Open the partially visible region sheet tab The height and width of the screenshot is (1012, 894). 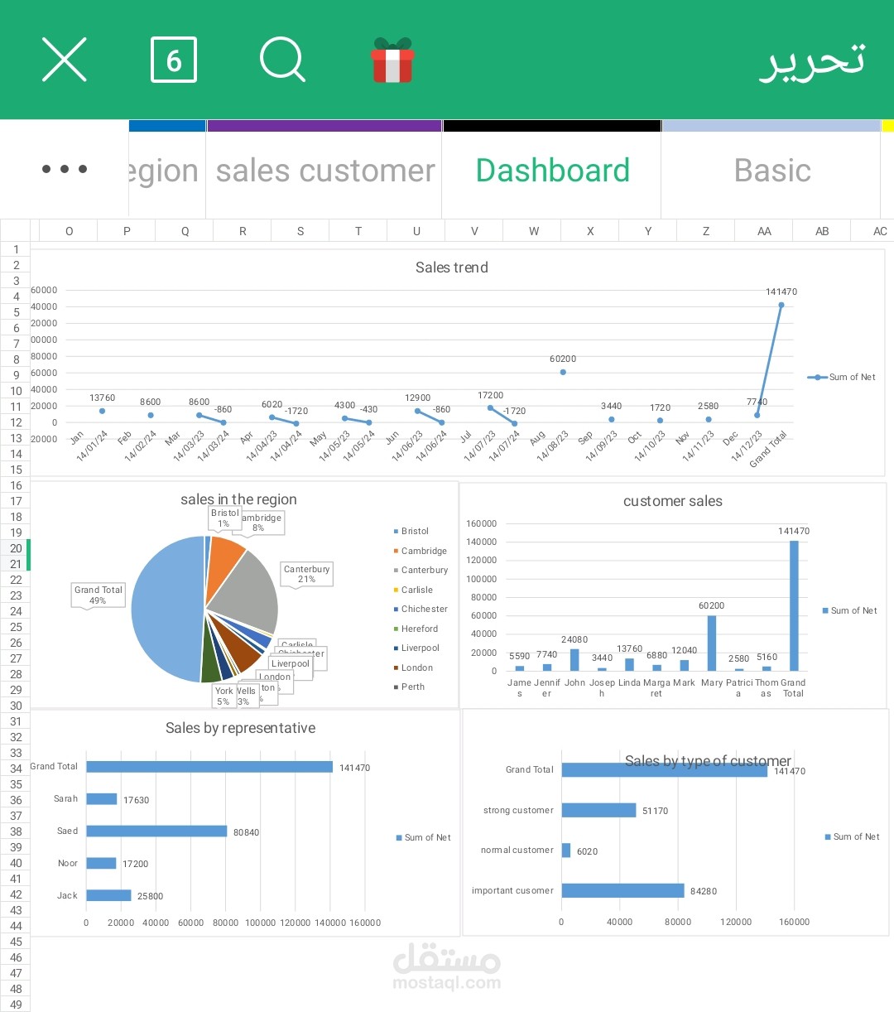coord(167,171)
